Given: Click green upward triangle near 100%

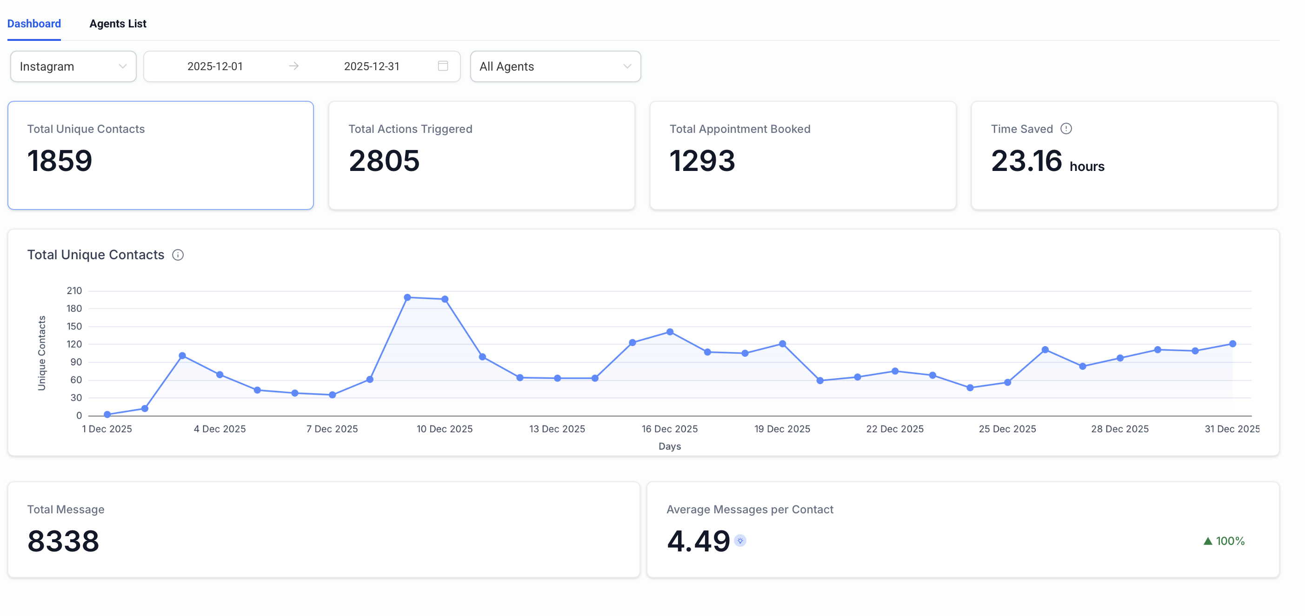Looking at the screenshot, I should click(x=1208, y=541).
